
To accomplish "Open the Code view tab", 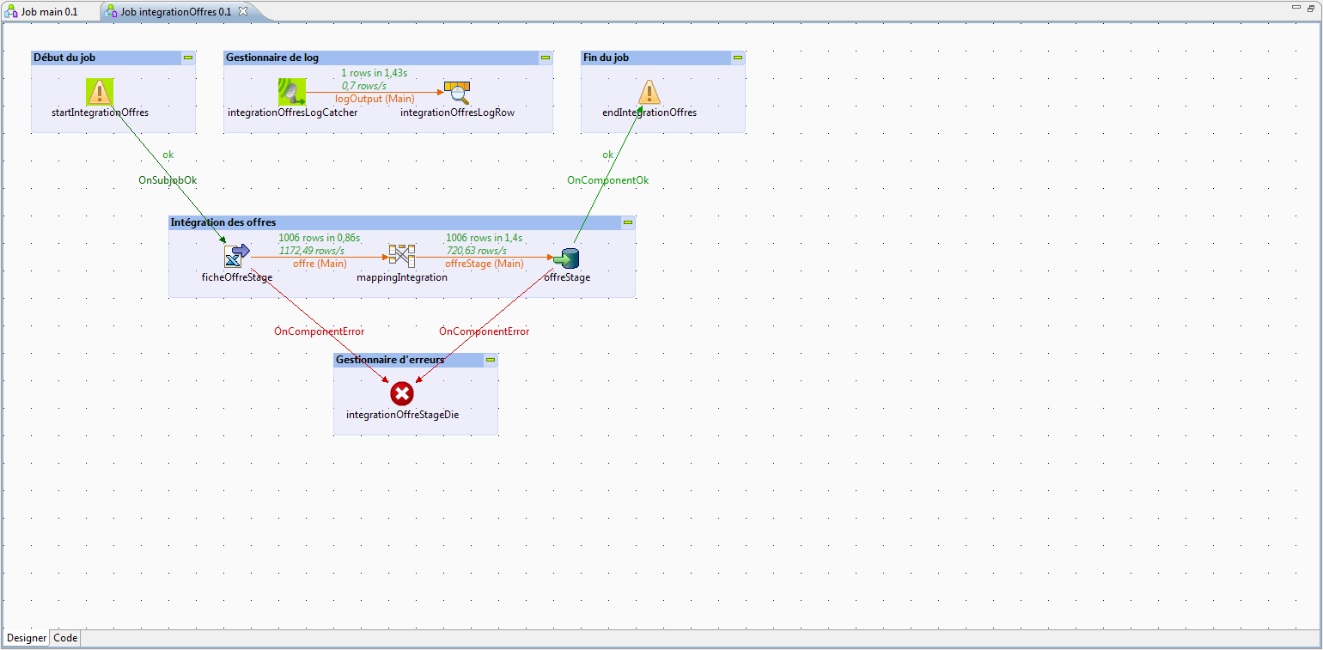I will 65,638.
